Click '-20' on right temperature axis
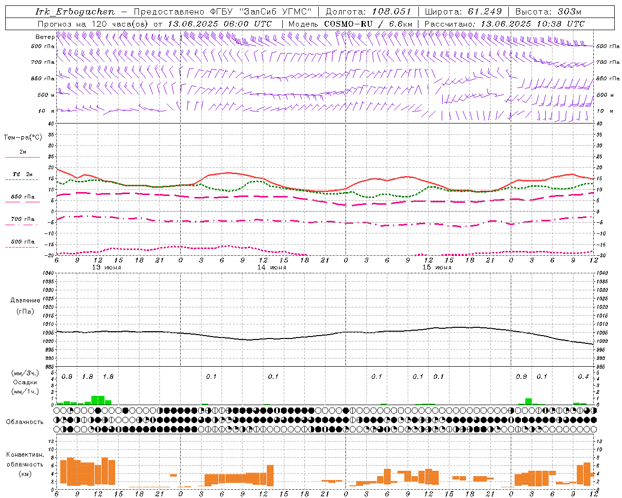 [600, 255]
